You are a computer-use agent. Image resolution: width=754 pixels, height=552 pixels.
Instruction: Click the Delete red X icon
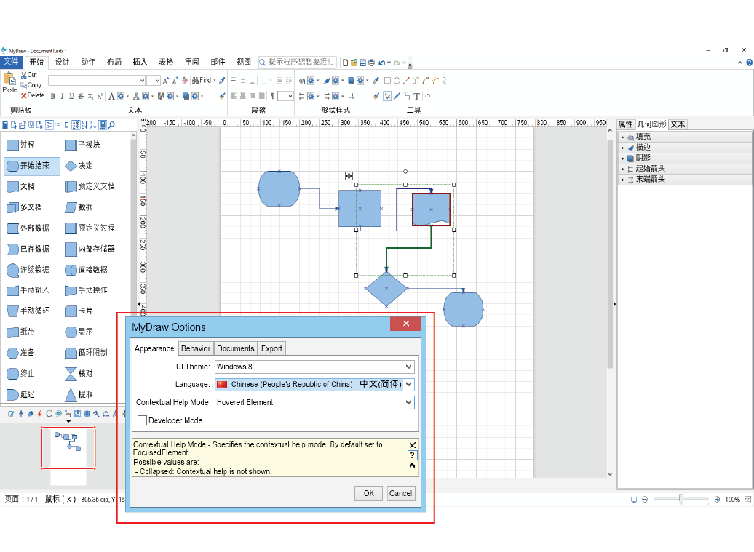24,95
